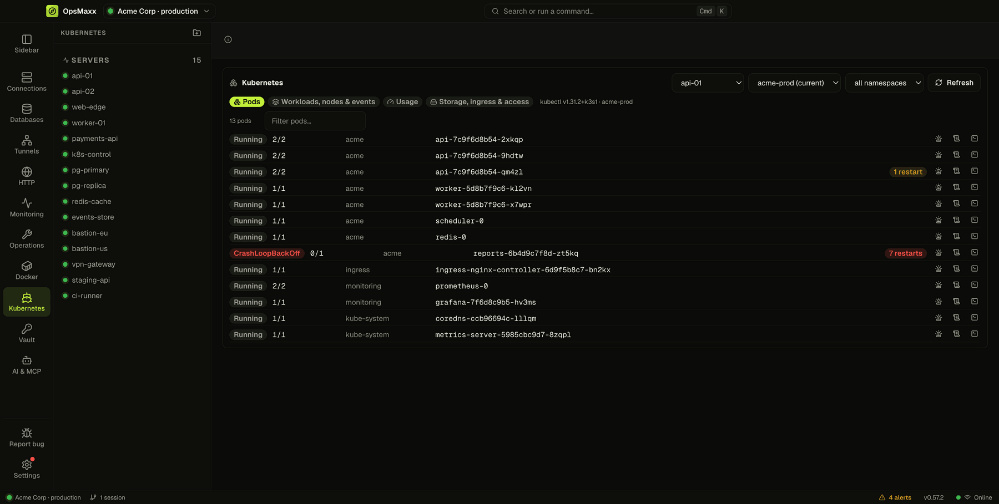Open the api-01 server dropdown
This screenshot has height=504, width=999.
pos(708,83)
